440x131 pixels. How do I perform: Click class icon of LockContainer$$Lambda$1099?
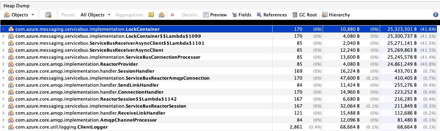tap(11, 36)
